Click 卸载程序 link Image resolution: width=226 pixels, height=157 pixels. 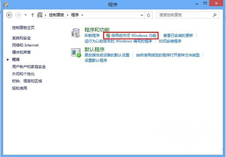(x=92, y=35)
